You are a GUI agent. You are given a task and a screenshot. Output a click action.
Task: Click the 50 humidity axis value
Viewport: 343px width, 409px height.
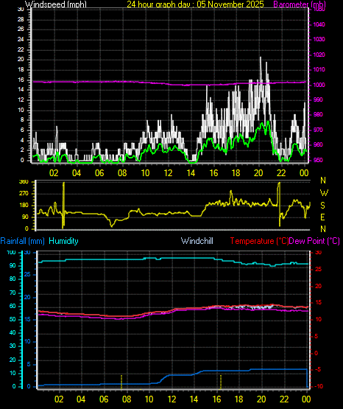coord(13,319)
